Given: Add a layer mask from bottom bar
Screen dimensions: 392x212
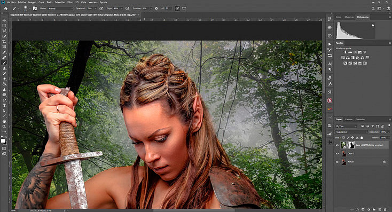Looking at the screenshot, I should [363, 209].
